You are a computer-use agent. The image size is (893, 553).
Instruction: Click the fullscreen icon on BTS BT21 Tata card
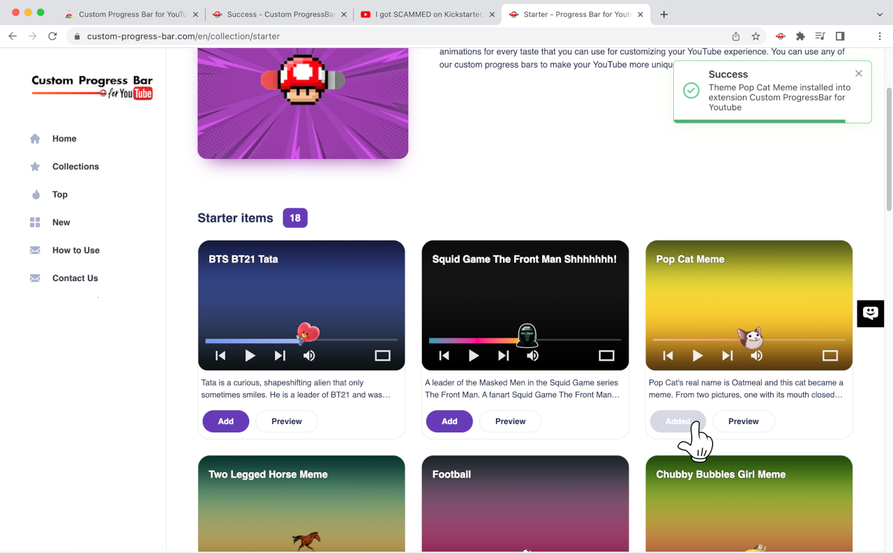(382, 356)
